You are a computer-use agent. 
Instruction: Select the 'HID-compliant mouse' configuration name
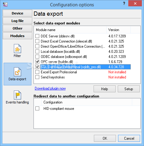pyautogui.click(x=59, y=109)
